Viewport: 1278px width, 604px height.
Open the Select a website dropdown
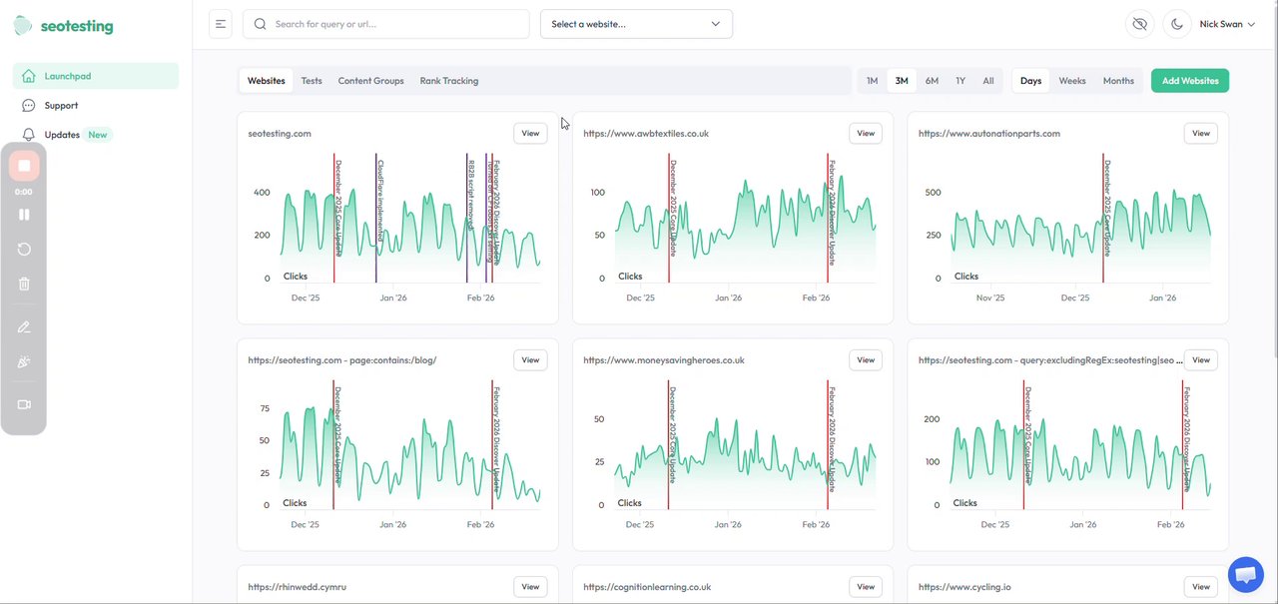point(636,24)
